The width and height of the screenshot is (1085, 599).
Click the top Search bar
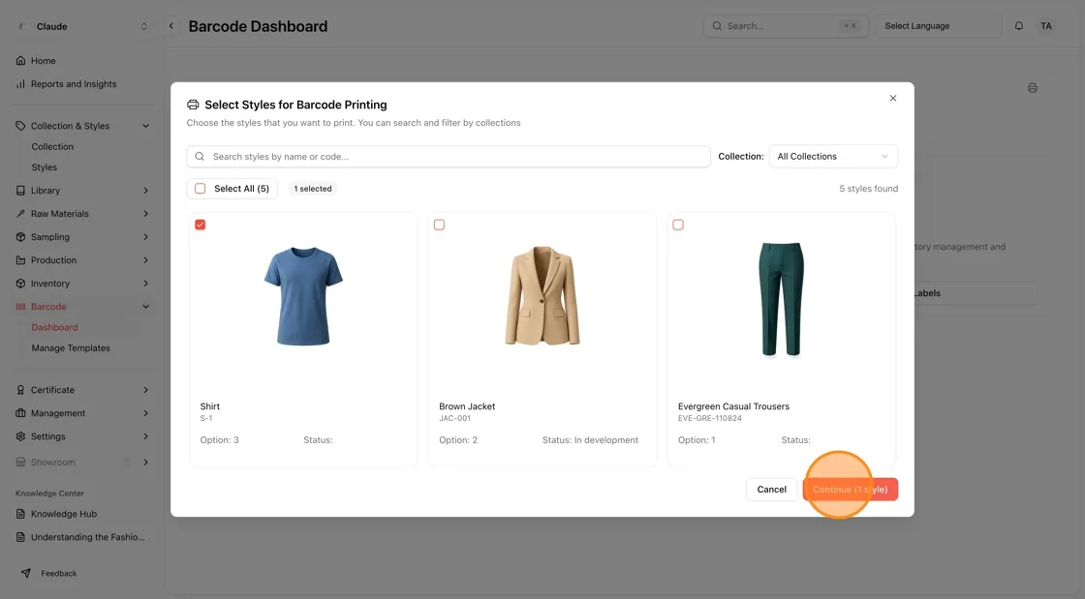[x=786, y=26]
